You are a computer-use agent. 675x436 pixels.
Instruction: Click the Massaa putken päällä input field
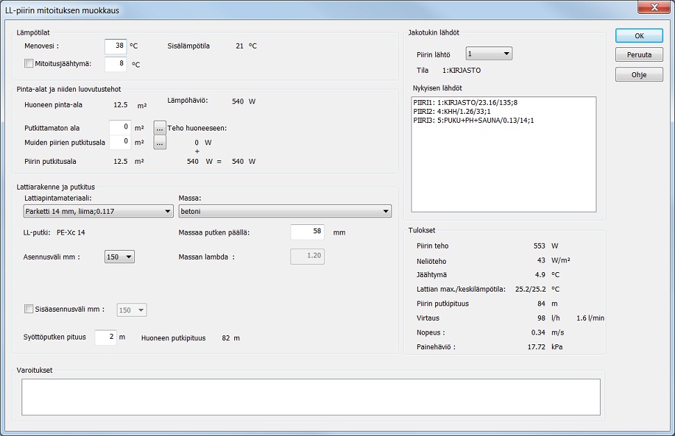click(x=307, y=232)
